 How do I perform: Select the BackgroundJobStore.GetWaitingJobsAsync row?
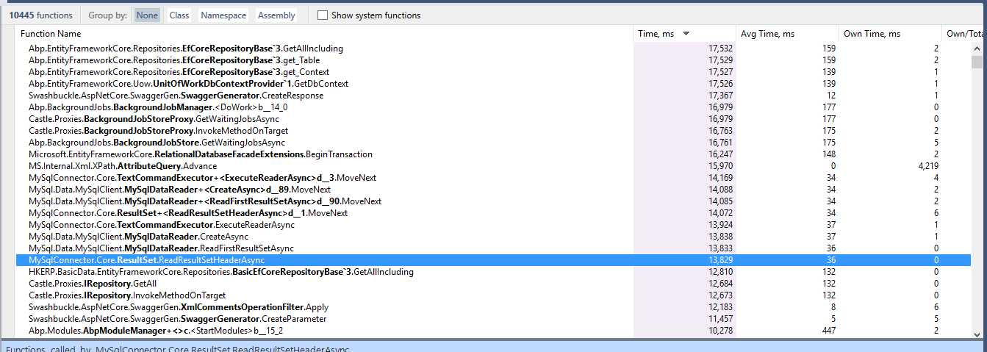point(493,143)
